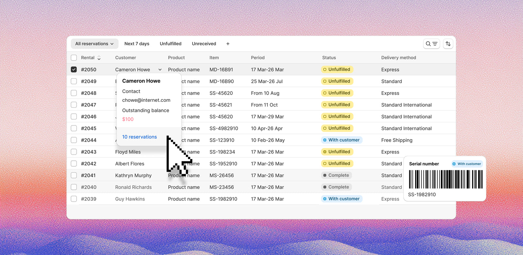Click the Unfulfilled status badge for #2049
The width and height of the screenshot is (523, 255).
coord(337,81)
